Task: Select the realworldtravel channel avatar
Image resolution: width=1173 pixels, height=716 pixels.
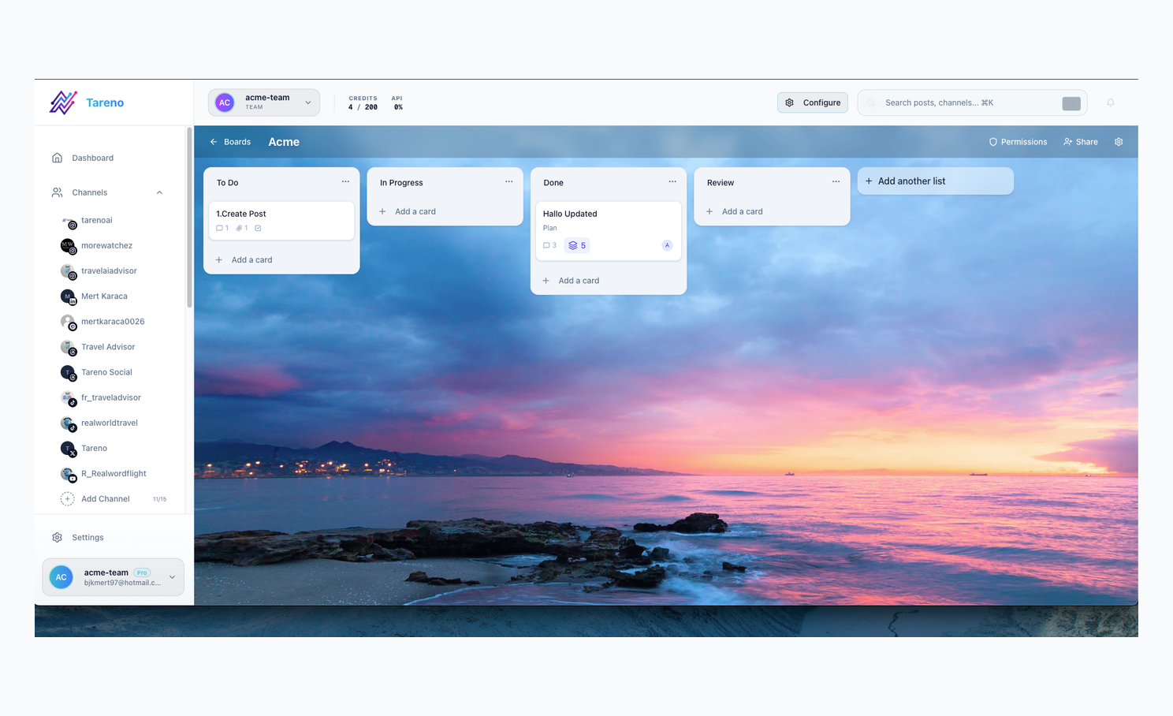Action: coord(68,423)
